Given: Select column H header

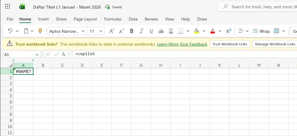Looking at the screenshot, I should (x=161, y=65).
